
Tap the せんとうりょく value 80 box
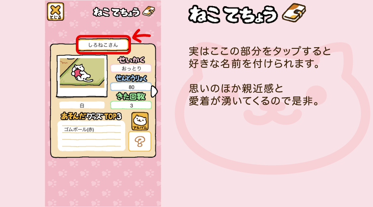tap(131, 87)
